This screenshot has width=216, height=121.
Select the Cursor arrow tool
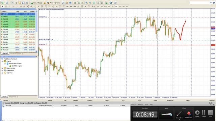pos(2,6)
